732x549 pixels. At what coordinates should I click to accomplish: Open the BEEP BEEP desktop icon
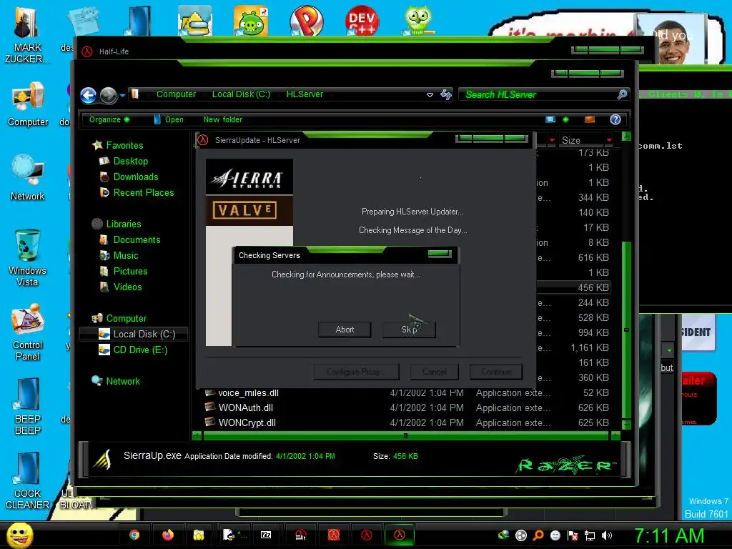(28, 407)
